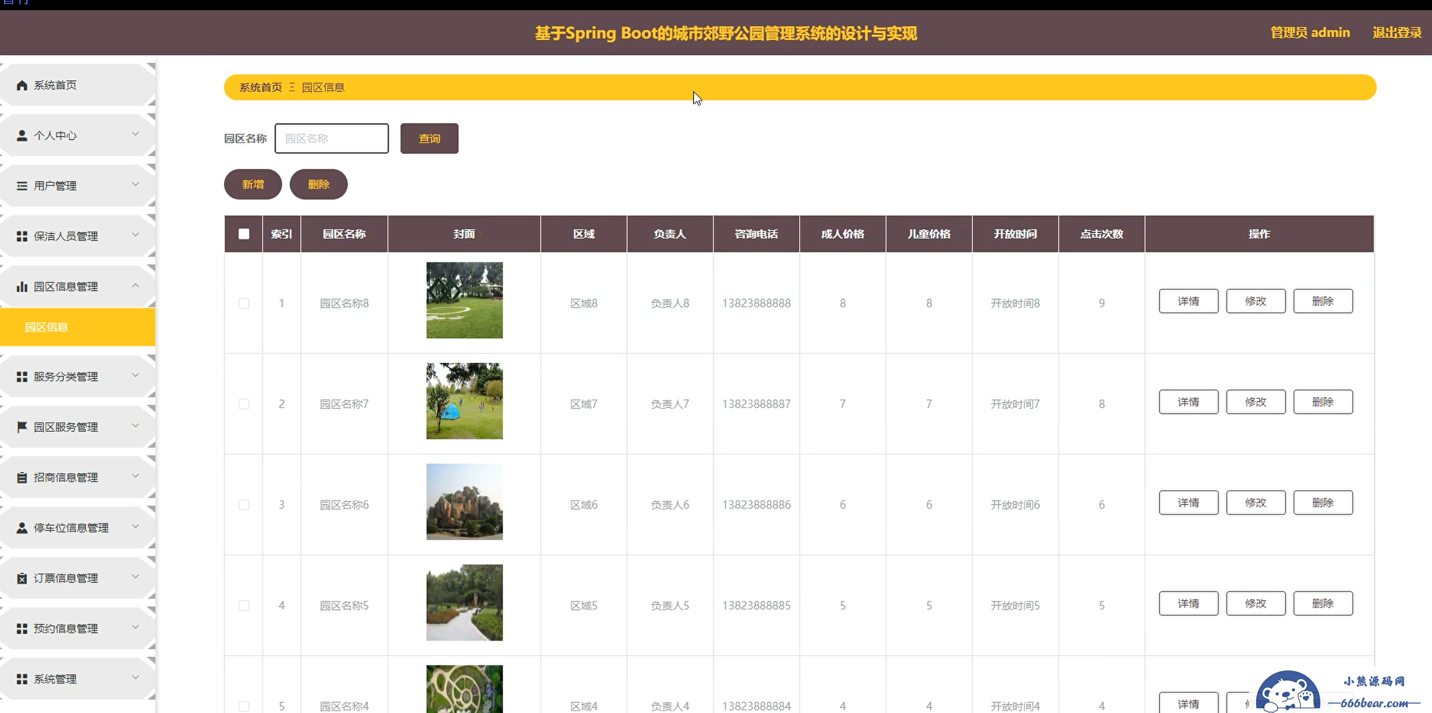
Task: Open 详情 for 园区名称7
Action: (x=1189, y=402)
